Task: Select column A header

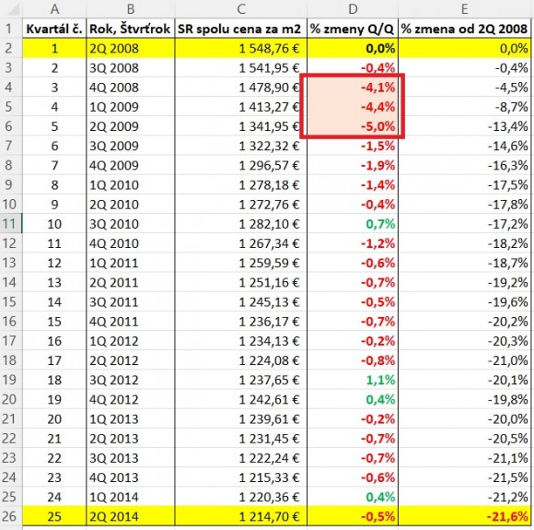Action: pyautogui.click(x=54, y=9)
